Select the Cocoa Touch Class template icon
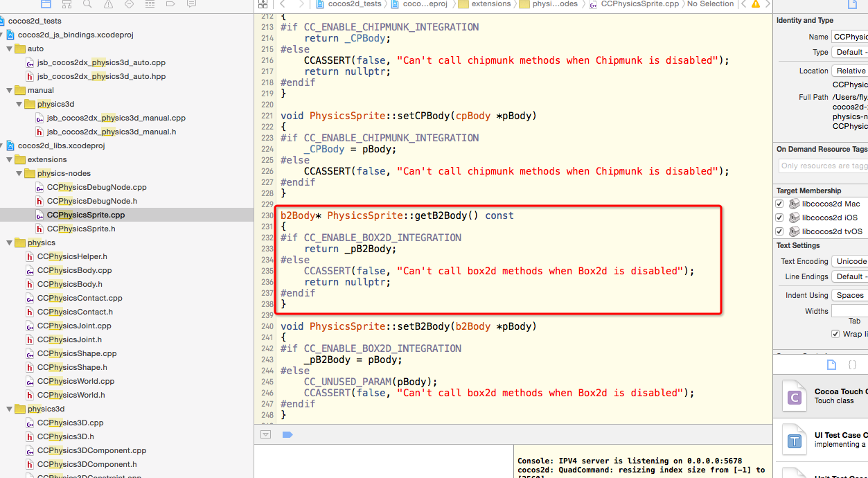 tap(795, 396)
